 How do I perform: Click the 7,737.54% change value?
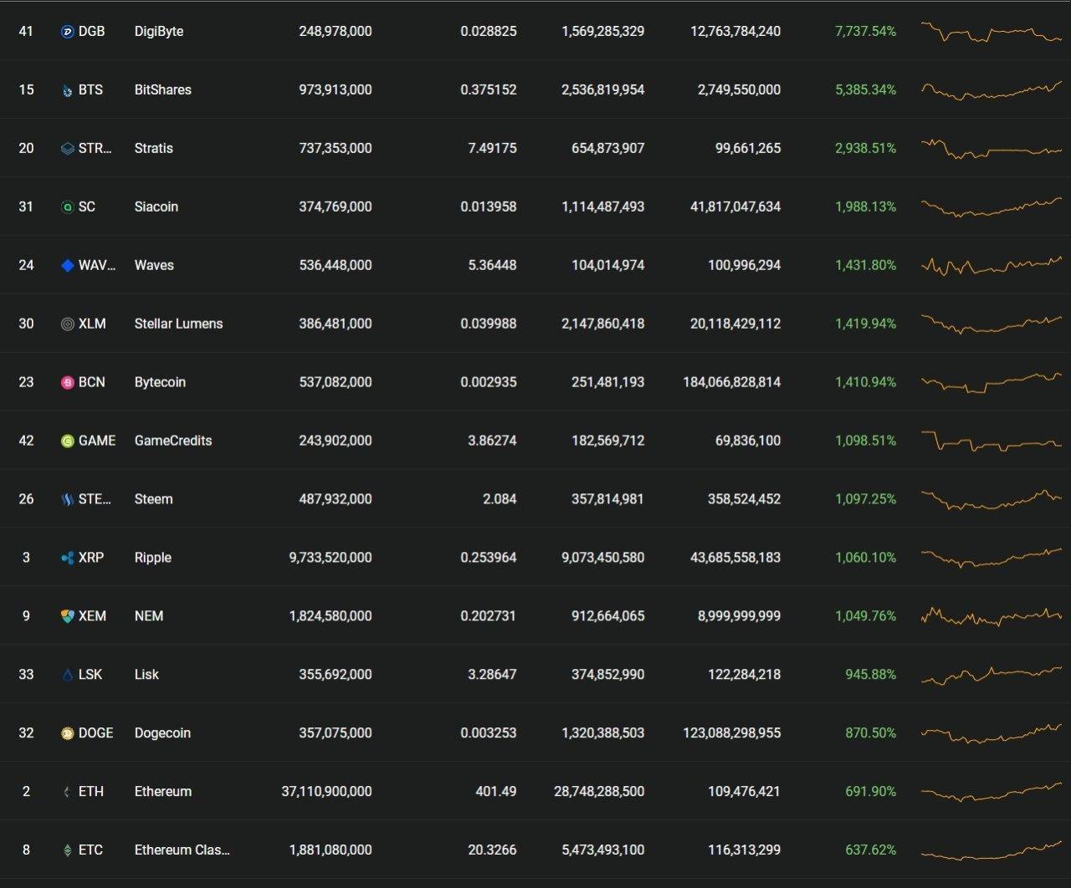click(865, 31)
